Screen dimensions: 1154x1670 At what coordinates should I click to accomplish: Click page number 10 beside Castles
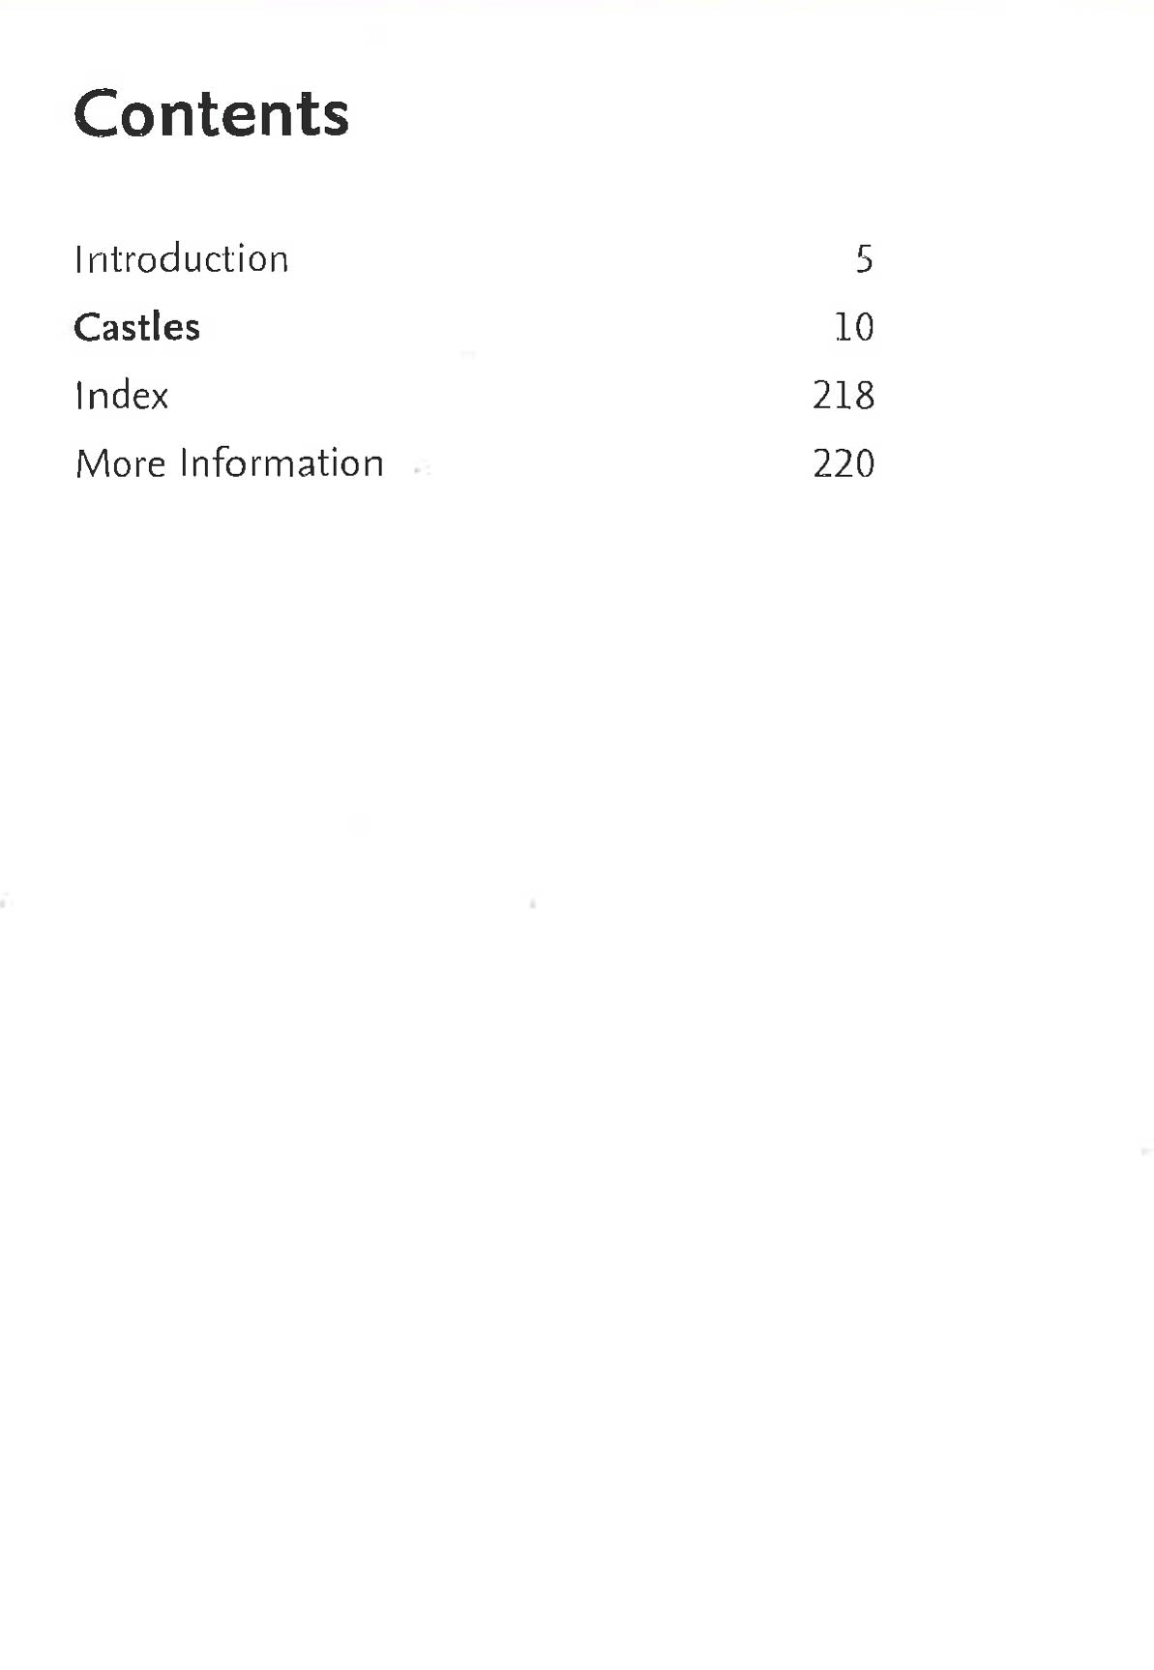pos(854,327)
